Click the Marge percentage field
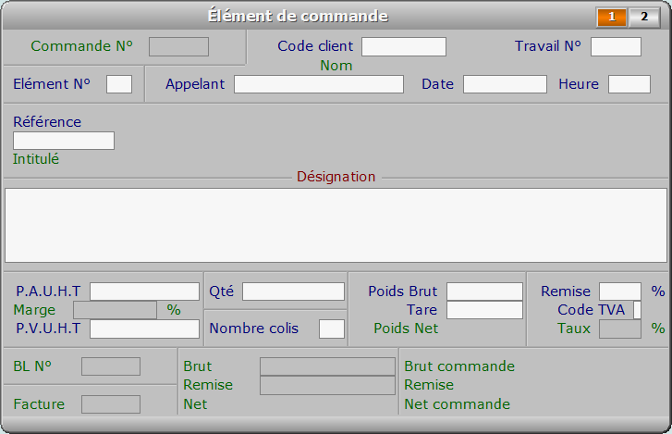The height and width of the screenshot is (434, 672). click(115, 310)
